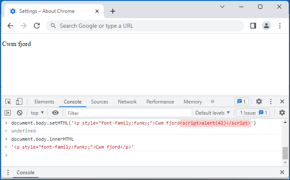This screenshot has width=290, height=180.
Task: Reload the current page
Action: [37, 26]
